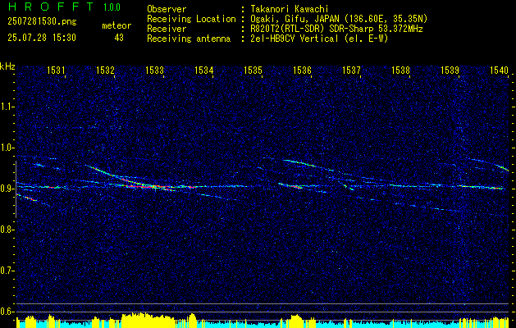Click the kHz axis unit label

coord(7,67)
